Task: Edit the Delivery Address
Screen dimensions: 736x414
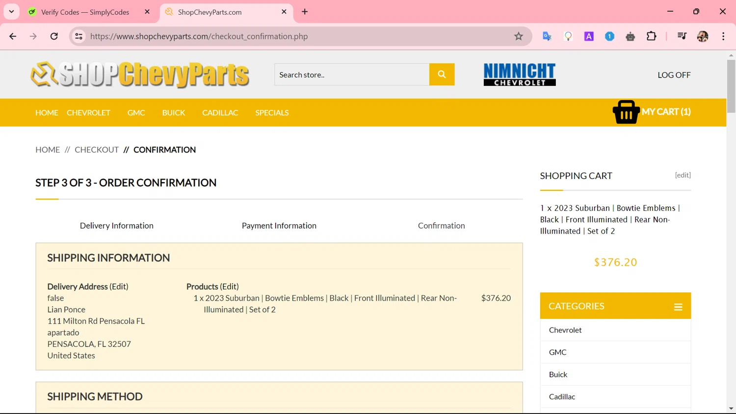Action: [x=119, y=286]
